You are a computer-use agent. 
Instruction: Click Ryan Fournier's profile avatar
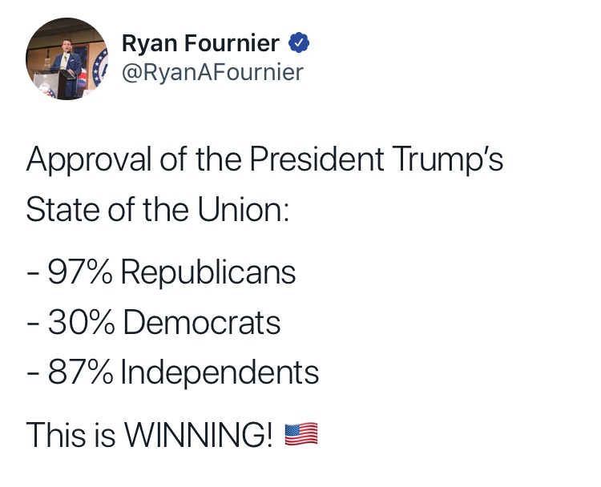pyautogui.click(x=67, y=58)
